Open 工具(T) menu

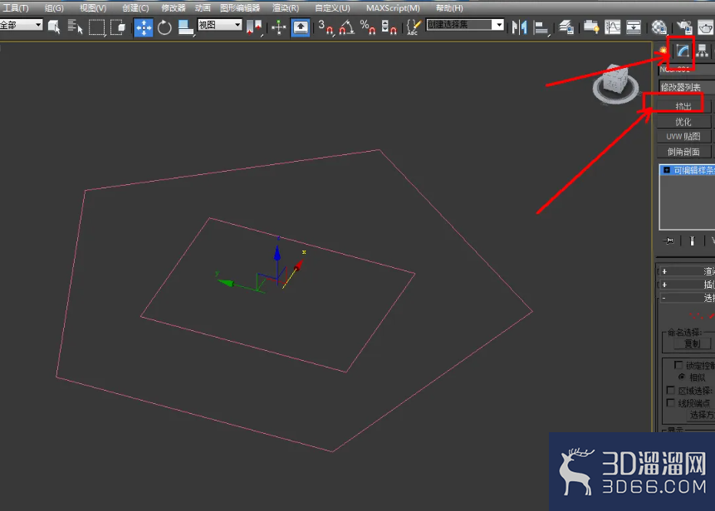point(16,8)
